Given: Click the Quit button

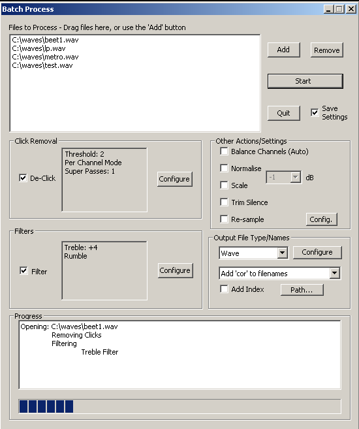Looking at the screenshot, I should (283, 113).
